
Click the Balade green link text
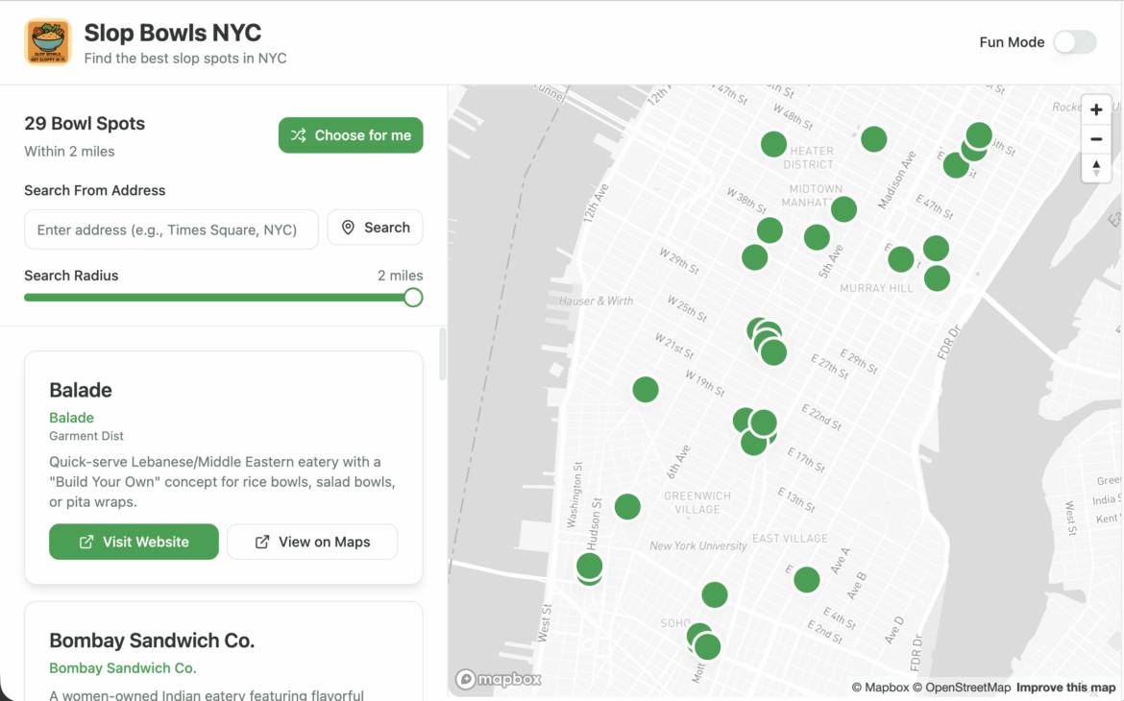tap(71, 418)
